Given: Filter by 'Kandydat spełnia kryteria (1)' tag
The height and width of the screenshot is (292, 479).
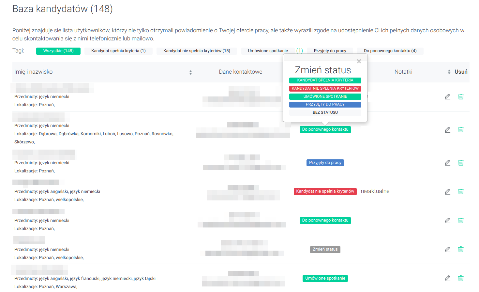Looking at the screenshot, I should pos(118,51).
